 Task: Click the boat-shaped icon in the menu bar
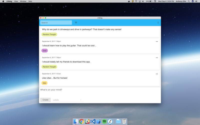(129, 1)
